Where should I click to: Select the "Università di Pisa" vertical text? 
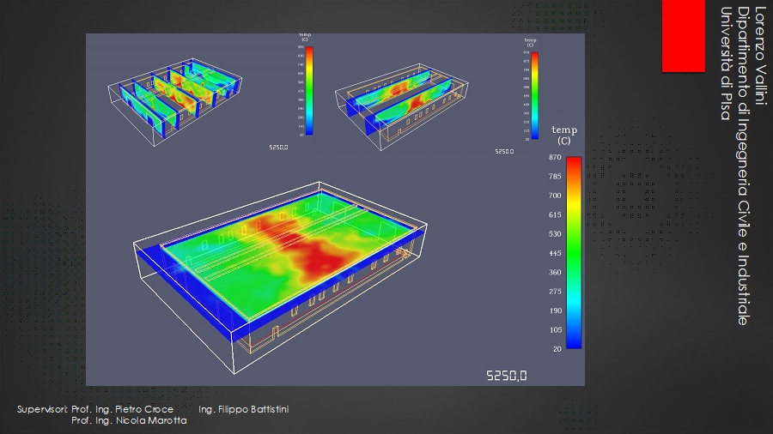[726, 63]
